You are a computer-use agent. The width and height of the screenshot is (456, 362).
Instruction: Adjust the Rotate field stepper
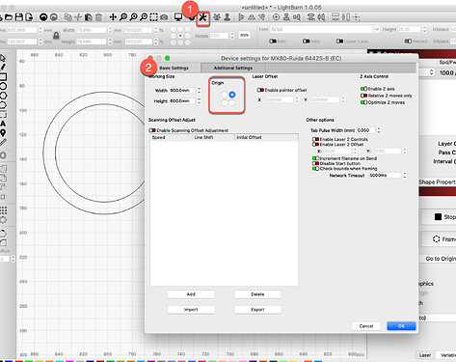[x=232, y=36]
